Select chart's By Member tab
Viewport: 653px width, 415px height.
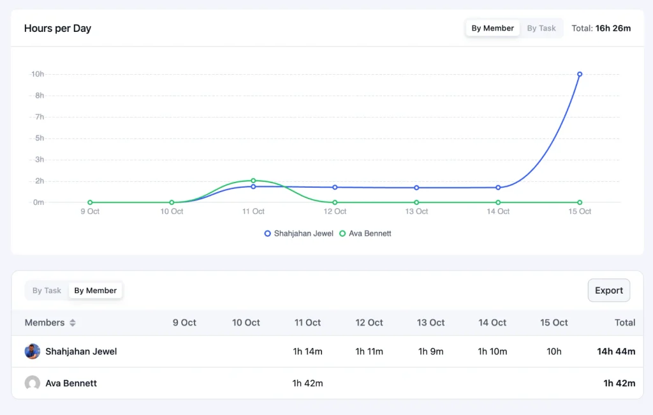pyautogui.click(x=493, y=28)
